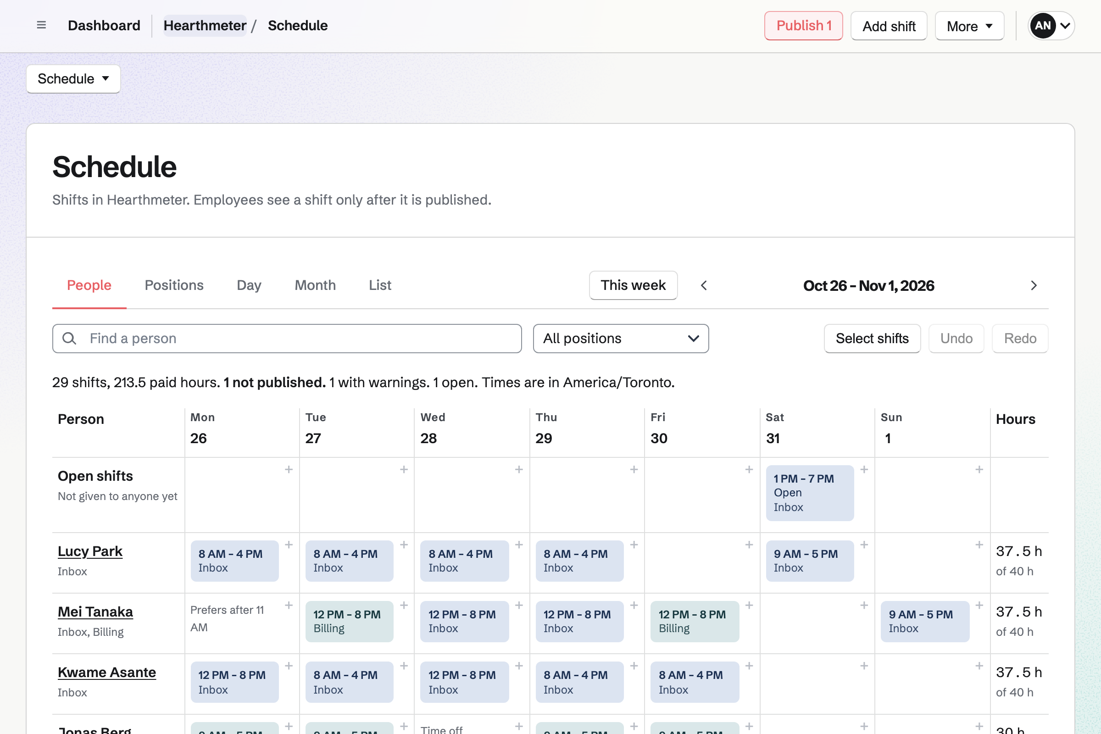Add shift for Lucy Park on Friday
Screen dimensions: 1101x734
[750, 545]
